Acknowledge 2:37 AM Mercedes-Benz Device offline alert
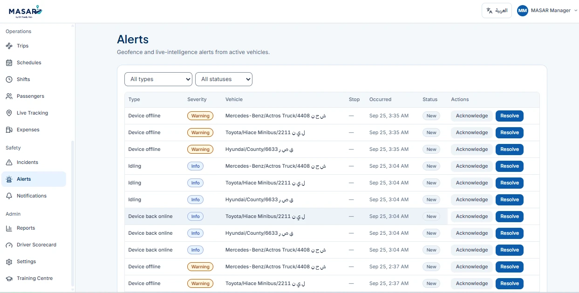579x293 pixels. coord(472,267)
